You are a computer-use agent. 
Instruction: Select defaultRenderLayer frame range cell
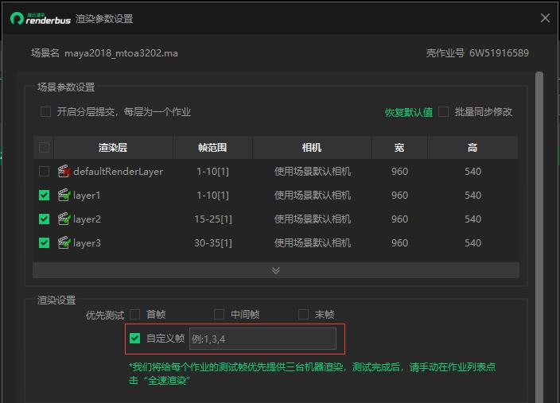pos(212,172)
